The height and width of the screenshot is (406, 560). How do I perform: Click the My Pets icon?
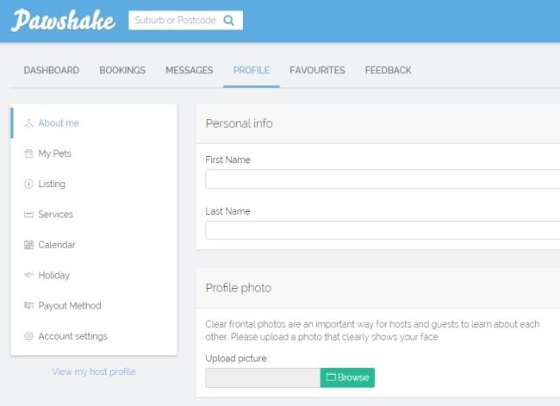pos(28,153)
